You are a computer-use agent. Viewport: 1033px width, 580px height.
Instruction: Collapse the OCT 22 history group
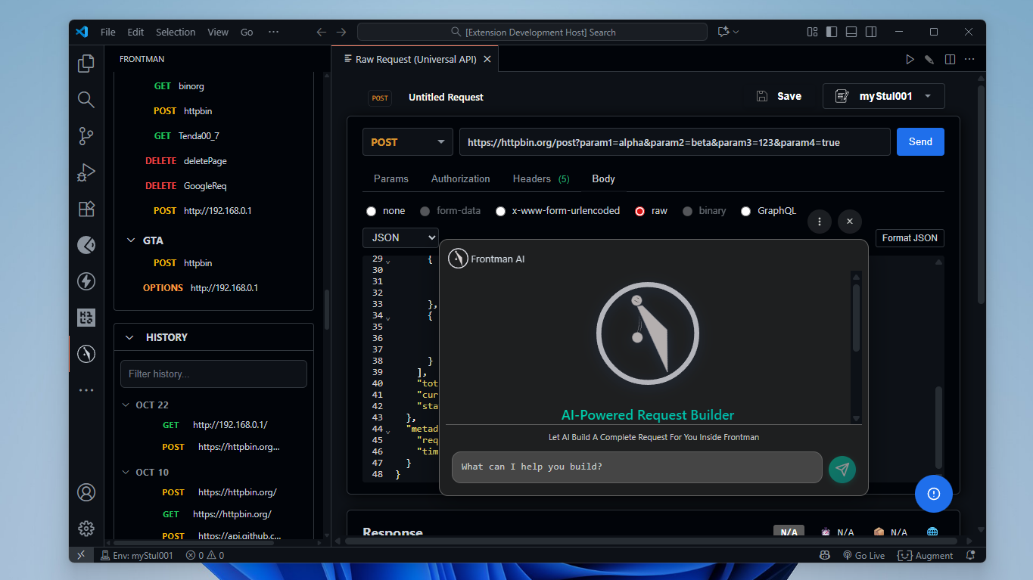(x=126, y=405)
